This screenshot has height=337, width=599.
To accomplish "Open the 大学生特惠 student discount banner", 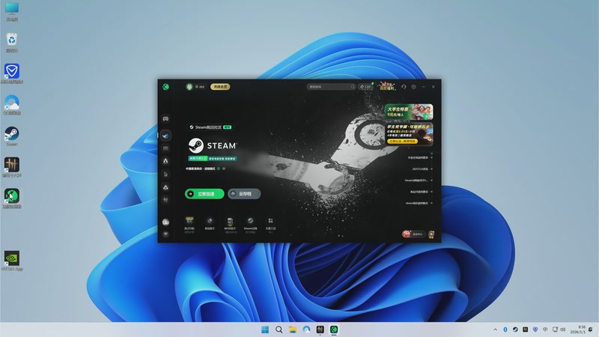I will click(x=409, y=112).
